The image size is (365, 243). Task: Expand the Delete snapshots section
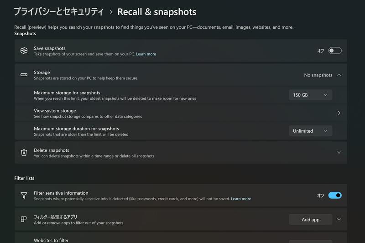click(339, 153)
